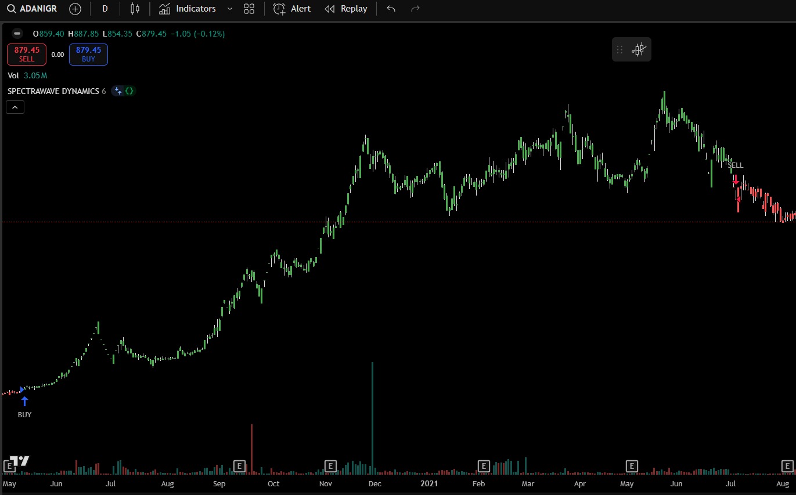This screenshot has height=495, width=796.
Task: Open the candlestick chart type menu
Action: [x=135, y=9]
